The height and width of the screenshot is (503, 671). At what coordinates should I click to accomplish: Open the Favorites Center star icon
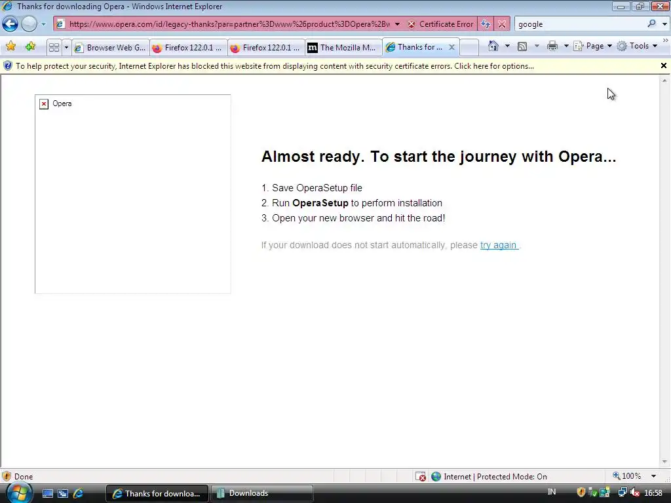click(10, 47)
